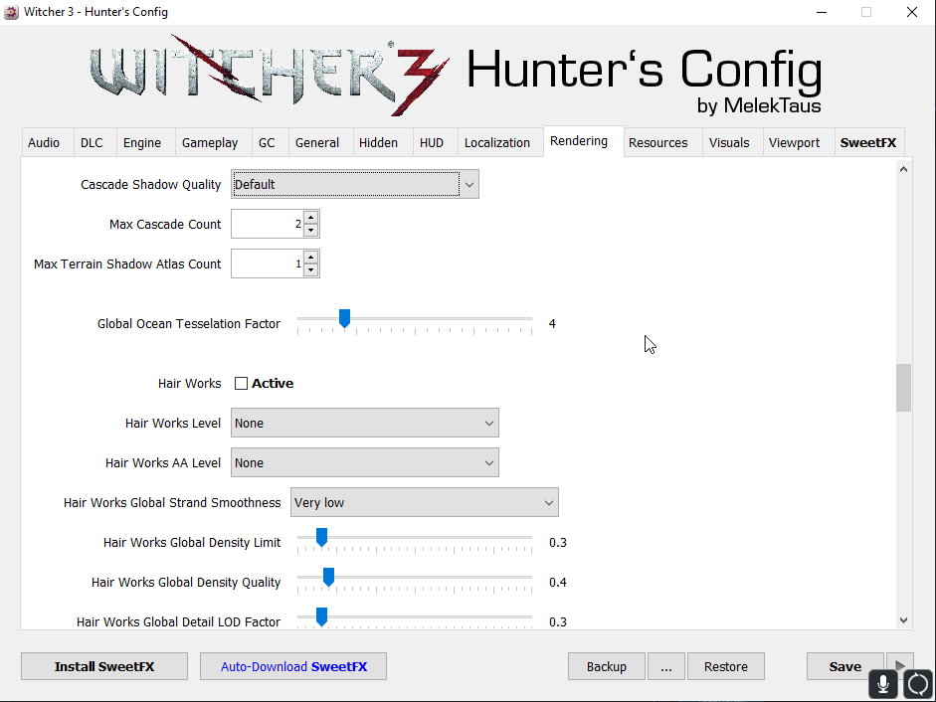The height and width of the screenshot is (702, 936).
Task: Increase Max Terrain Shadow Atlas Count
Action: tap(310, 258)
